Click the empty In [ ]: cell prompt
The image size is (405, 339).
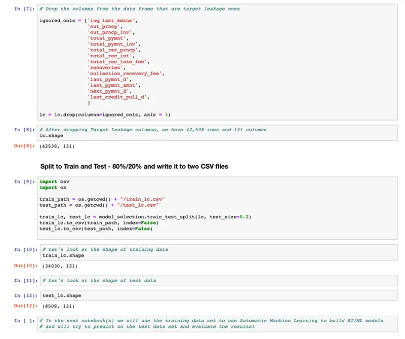[x=24, y=321]
